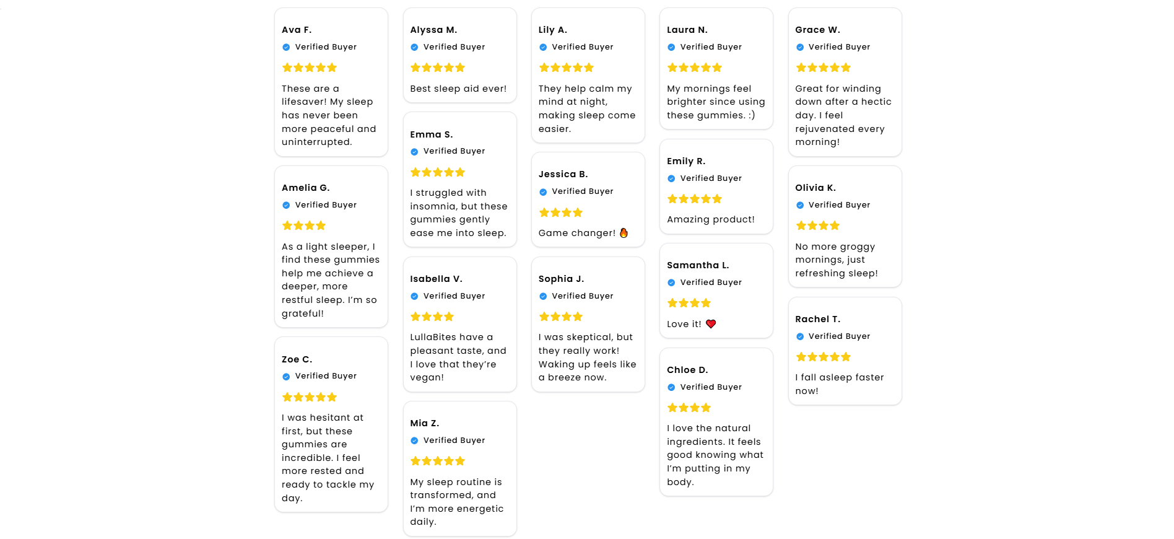
Task: Click the fire emoji in Jessica B.'s review
Action: pyautogui.click(x=624, y=233)
